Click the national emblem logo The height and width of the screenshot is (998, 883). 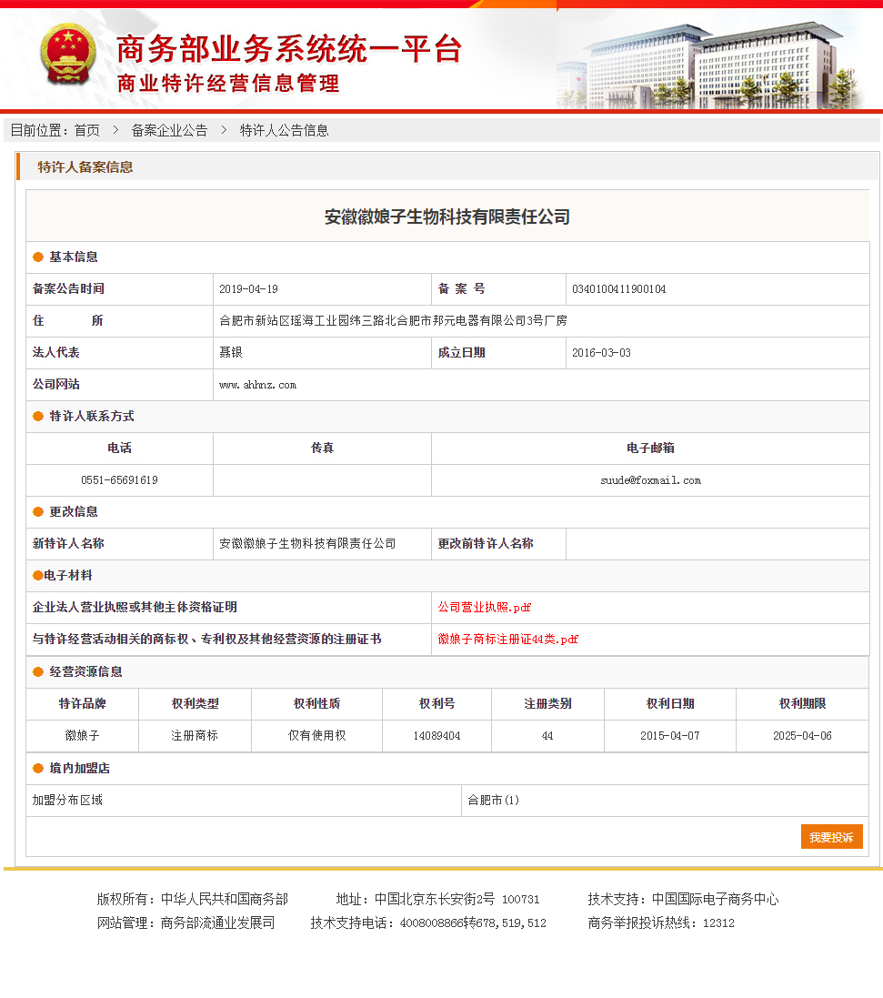(67, 55)
